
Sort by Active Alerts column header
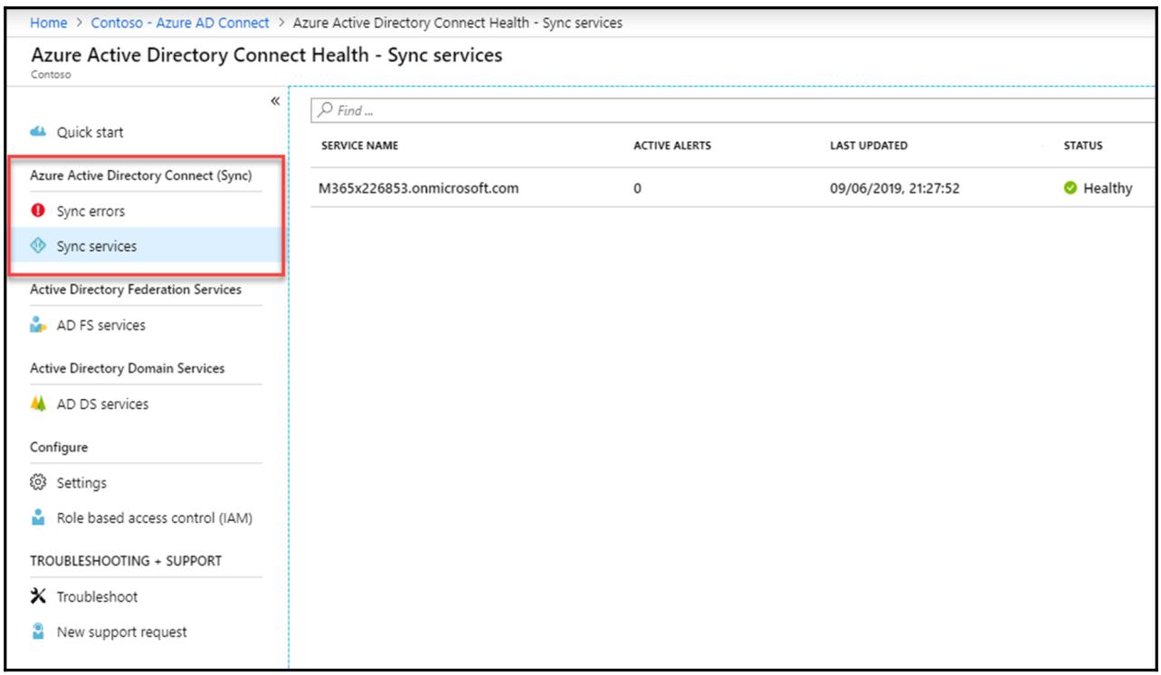[x=671, y=147]
